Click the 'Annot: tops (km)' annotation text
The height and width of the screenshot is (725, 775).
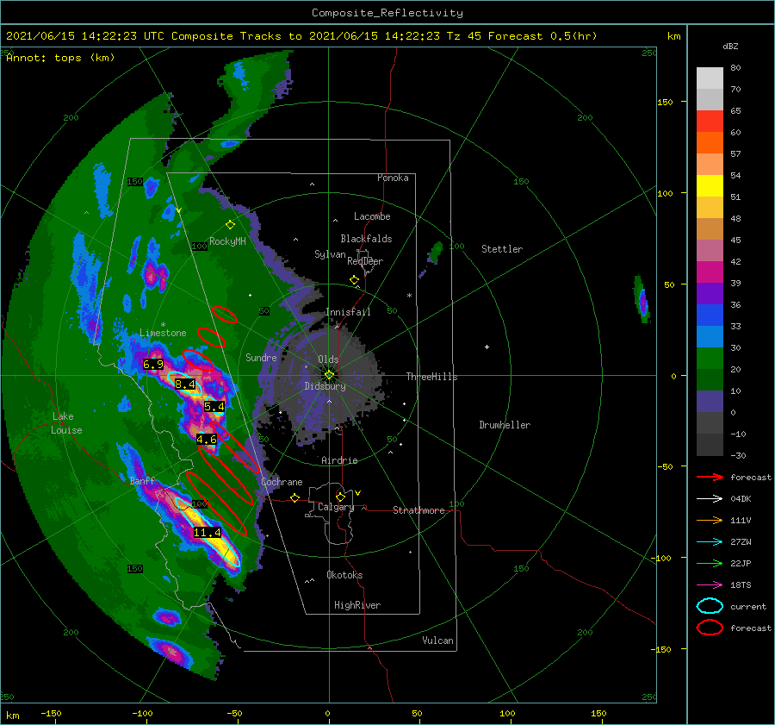(60, 58)
